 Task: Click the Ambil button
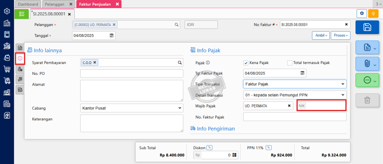[321, 36]
